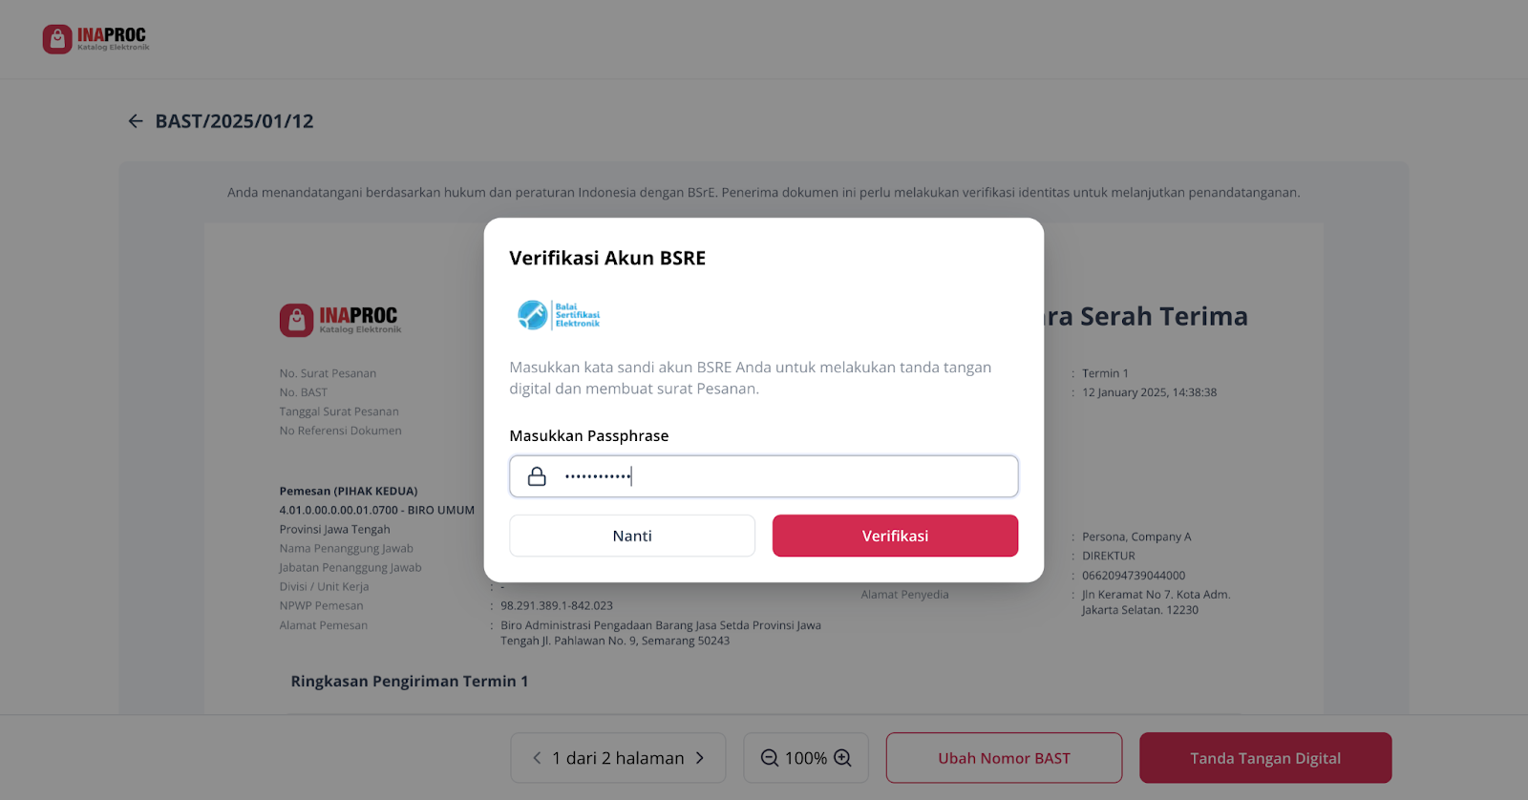Image resolution: width=1528 pixels, height=800 pixels.
Task: Click the BAST/2025/01/12 page title
Action: coord(235,121)
